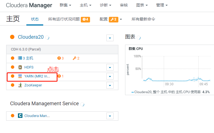Click the YARN health warning 1
This screenshot has width=214, height=133.
pyautogui.click(x=61, y=76)
